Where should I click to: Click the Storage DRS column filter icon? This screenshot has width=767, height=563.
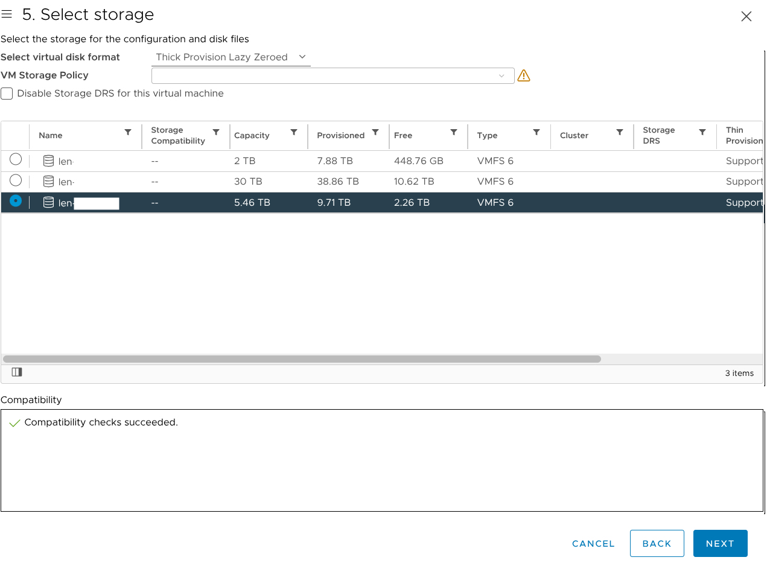pyautogui.click(x=702, y=132)
